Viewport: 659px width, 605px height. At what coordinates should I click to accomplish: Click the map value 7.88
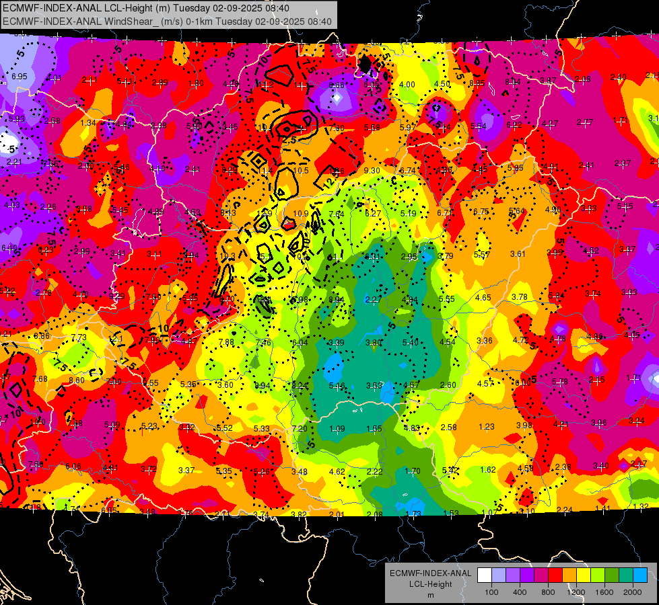tap(226, 342)
